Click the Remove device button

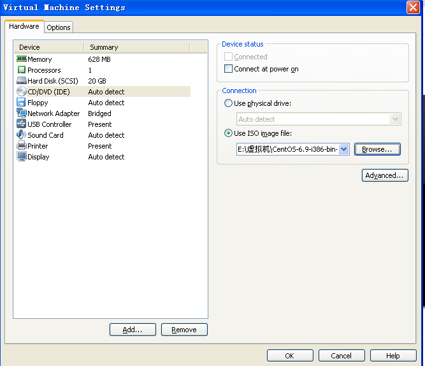[x=184, y=330]
